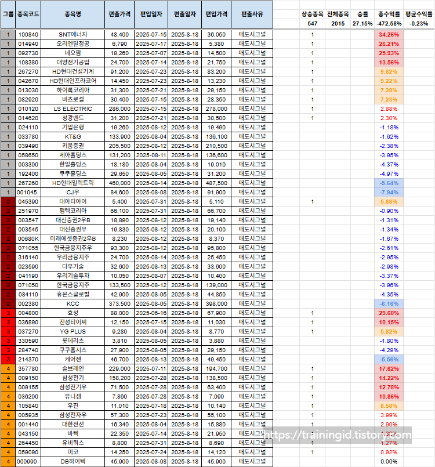Viewport: 435px width, 467px height.
Task: Click the 비츠로셀 name cell
Action: [x=72, y=99]
